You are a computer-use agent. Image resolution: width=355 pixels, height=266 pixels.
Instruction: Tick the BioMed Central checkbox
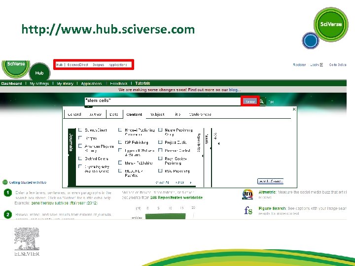(x=80, y=158)
